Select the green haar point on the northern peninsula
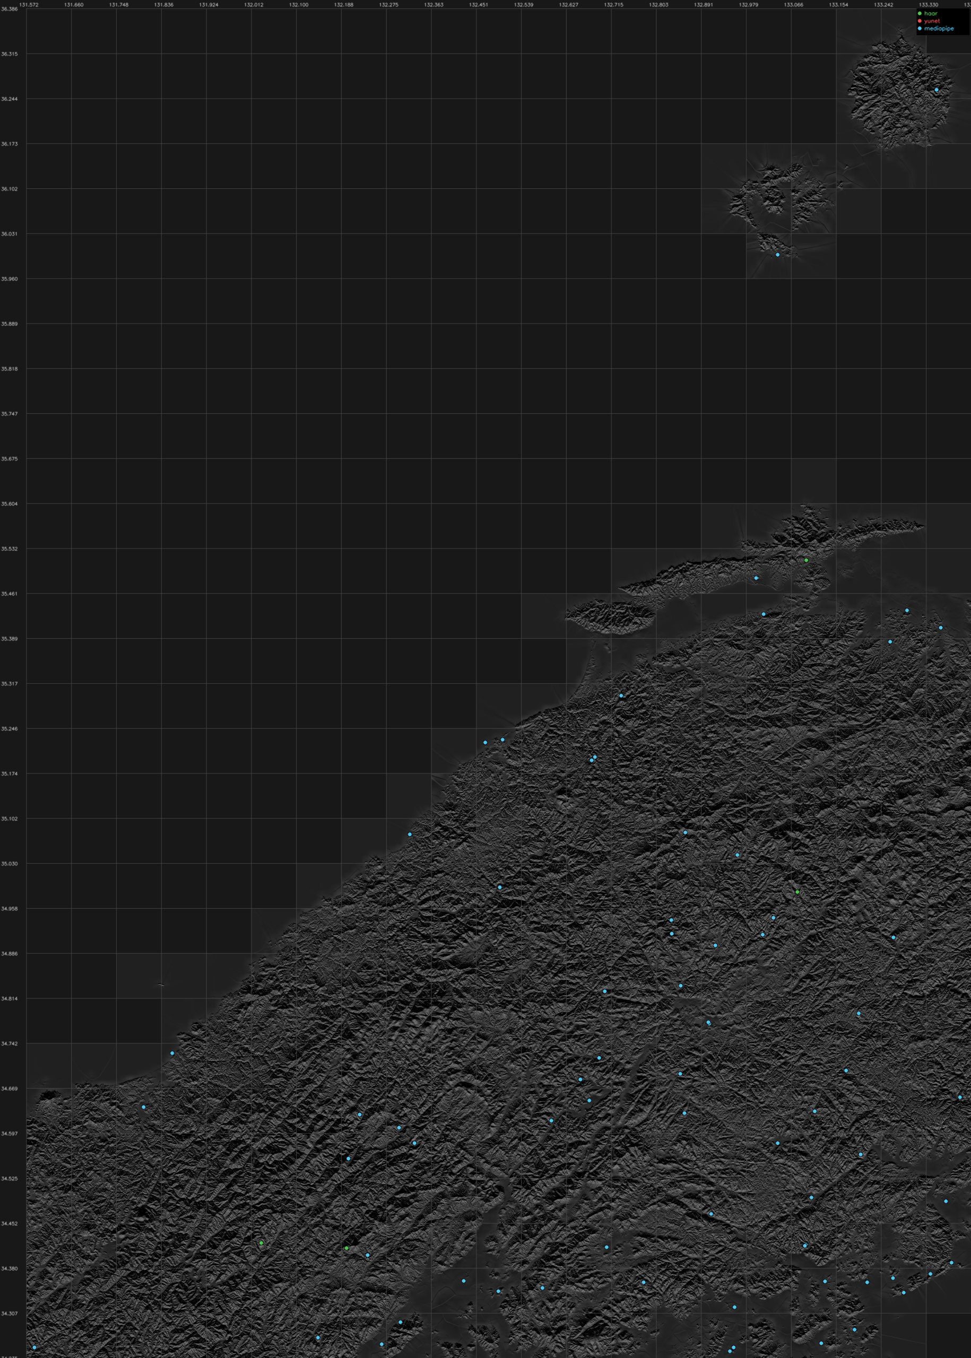Viewport: 971px width, 1358px height. (x=806, y=560)
